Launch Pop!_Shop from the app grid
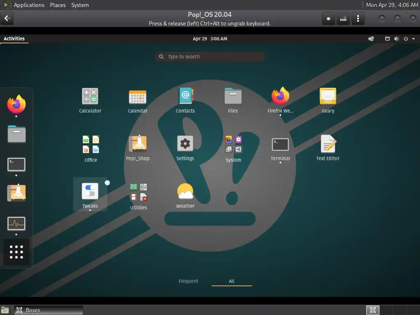This screenshot has height=315, width=420. click(x=138, y=148)
